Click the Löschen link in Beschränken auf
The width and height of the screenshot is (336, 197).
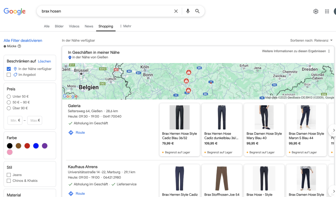click(x=44, y=61)
